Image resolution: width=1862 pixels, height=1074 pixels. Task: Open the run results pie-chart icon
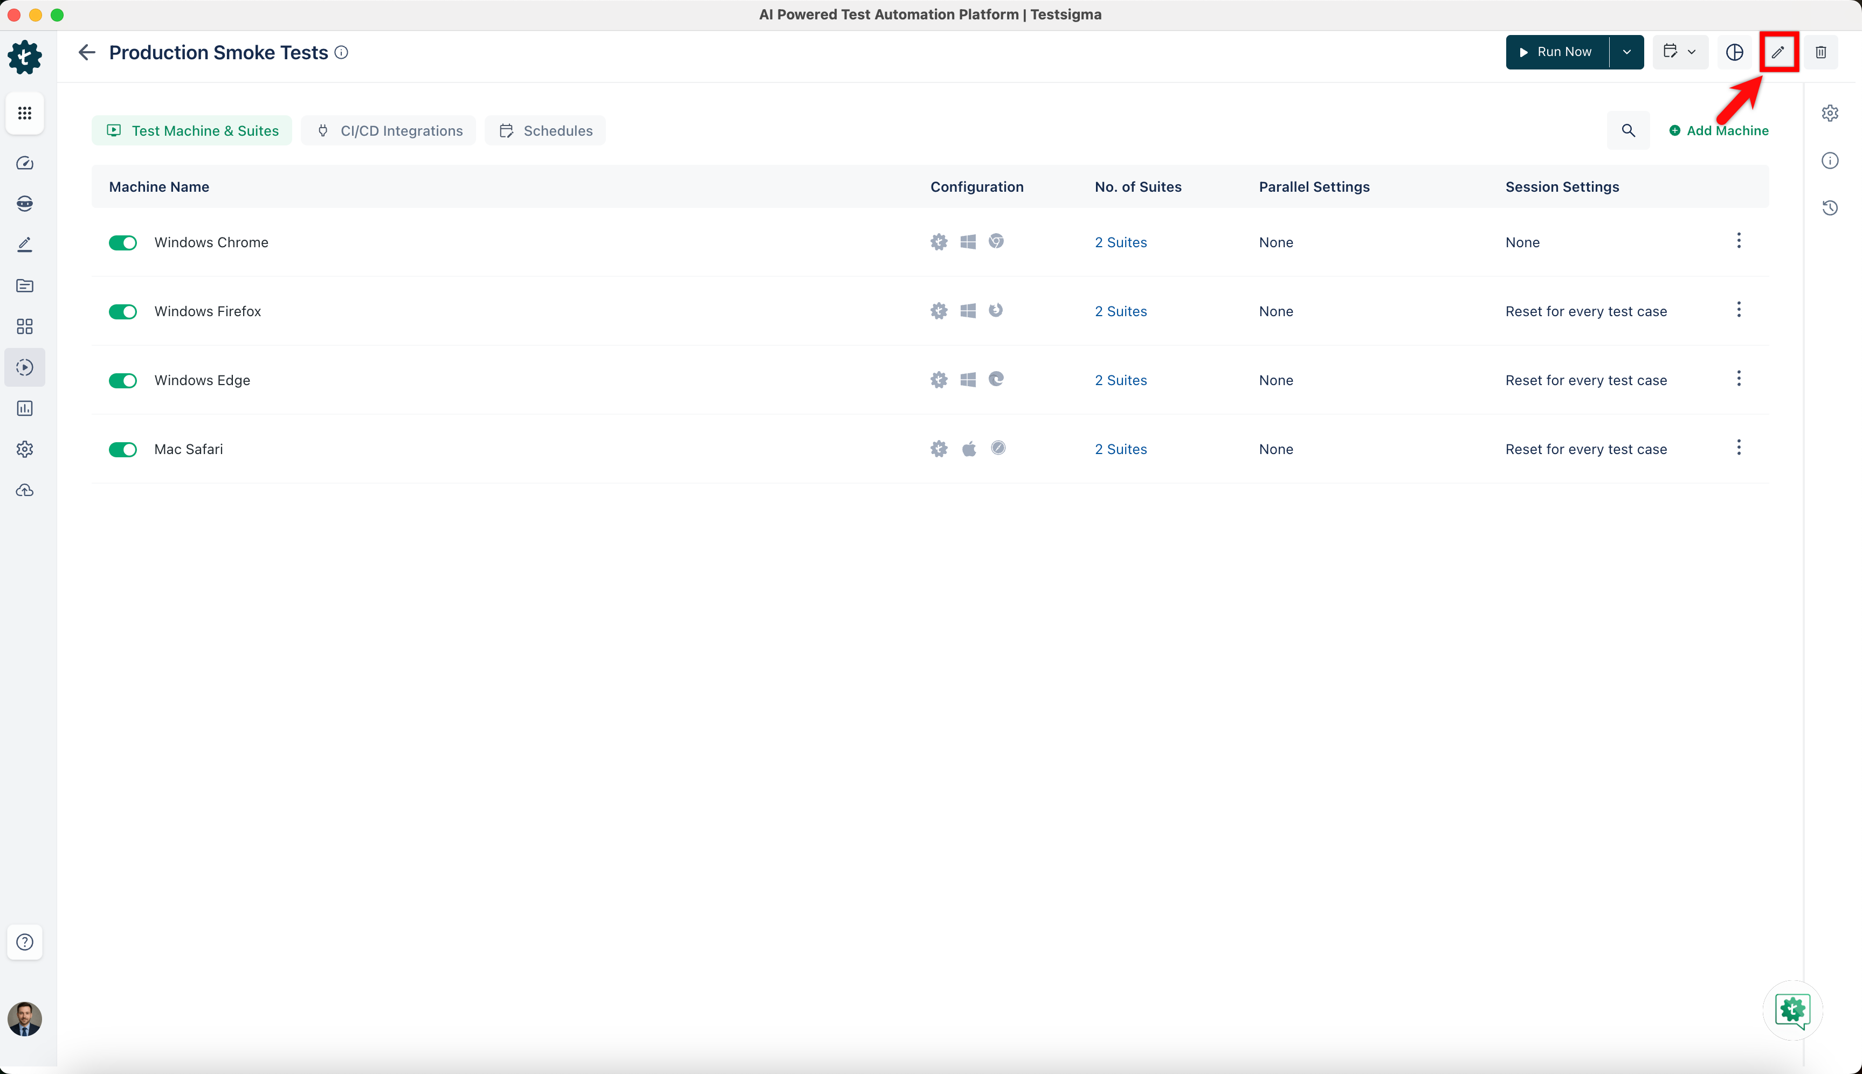click(x=1734, y=52)
